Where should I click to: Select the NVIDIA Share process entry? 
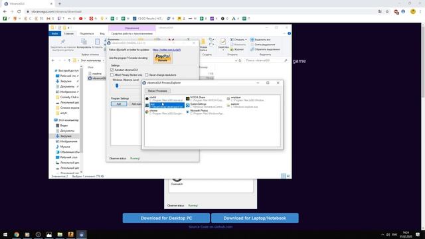pyautogui.click(x=205, y=99)
